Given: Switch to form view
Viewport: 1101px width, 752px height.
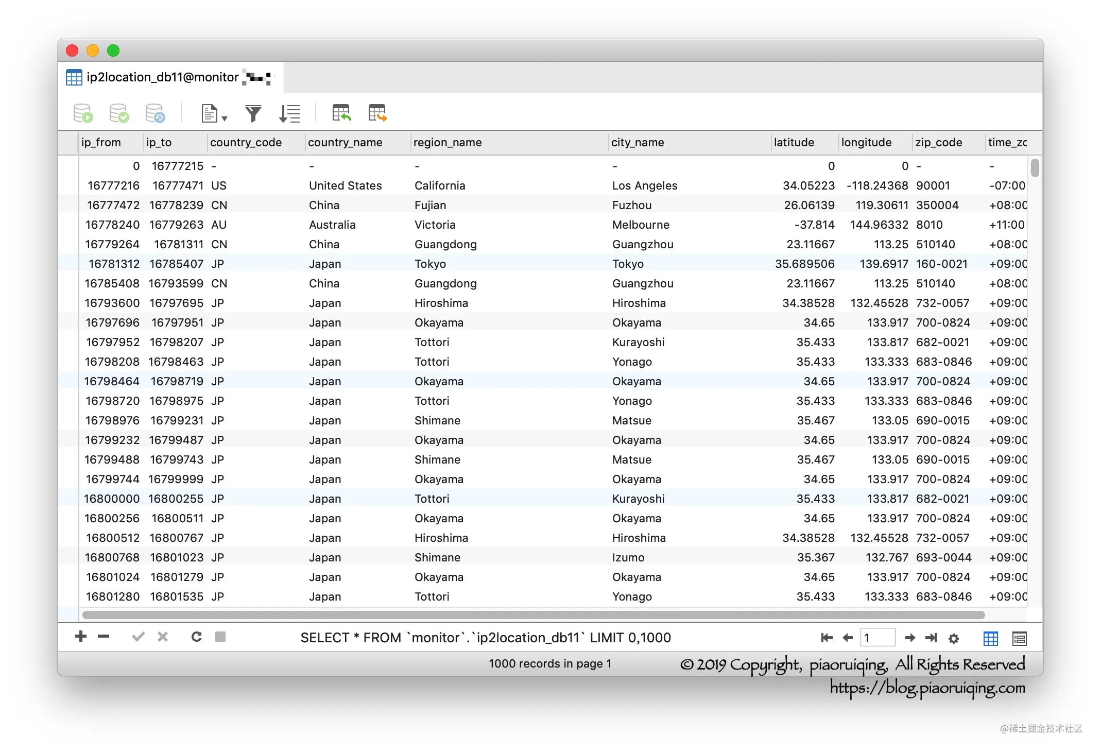Looking at the screenshot, I should [x=1020, y=639].
